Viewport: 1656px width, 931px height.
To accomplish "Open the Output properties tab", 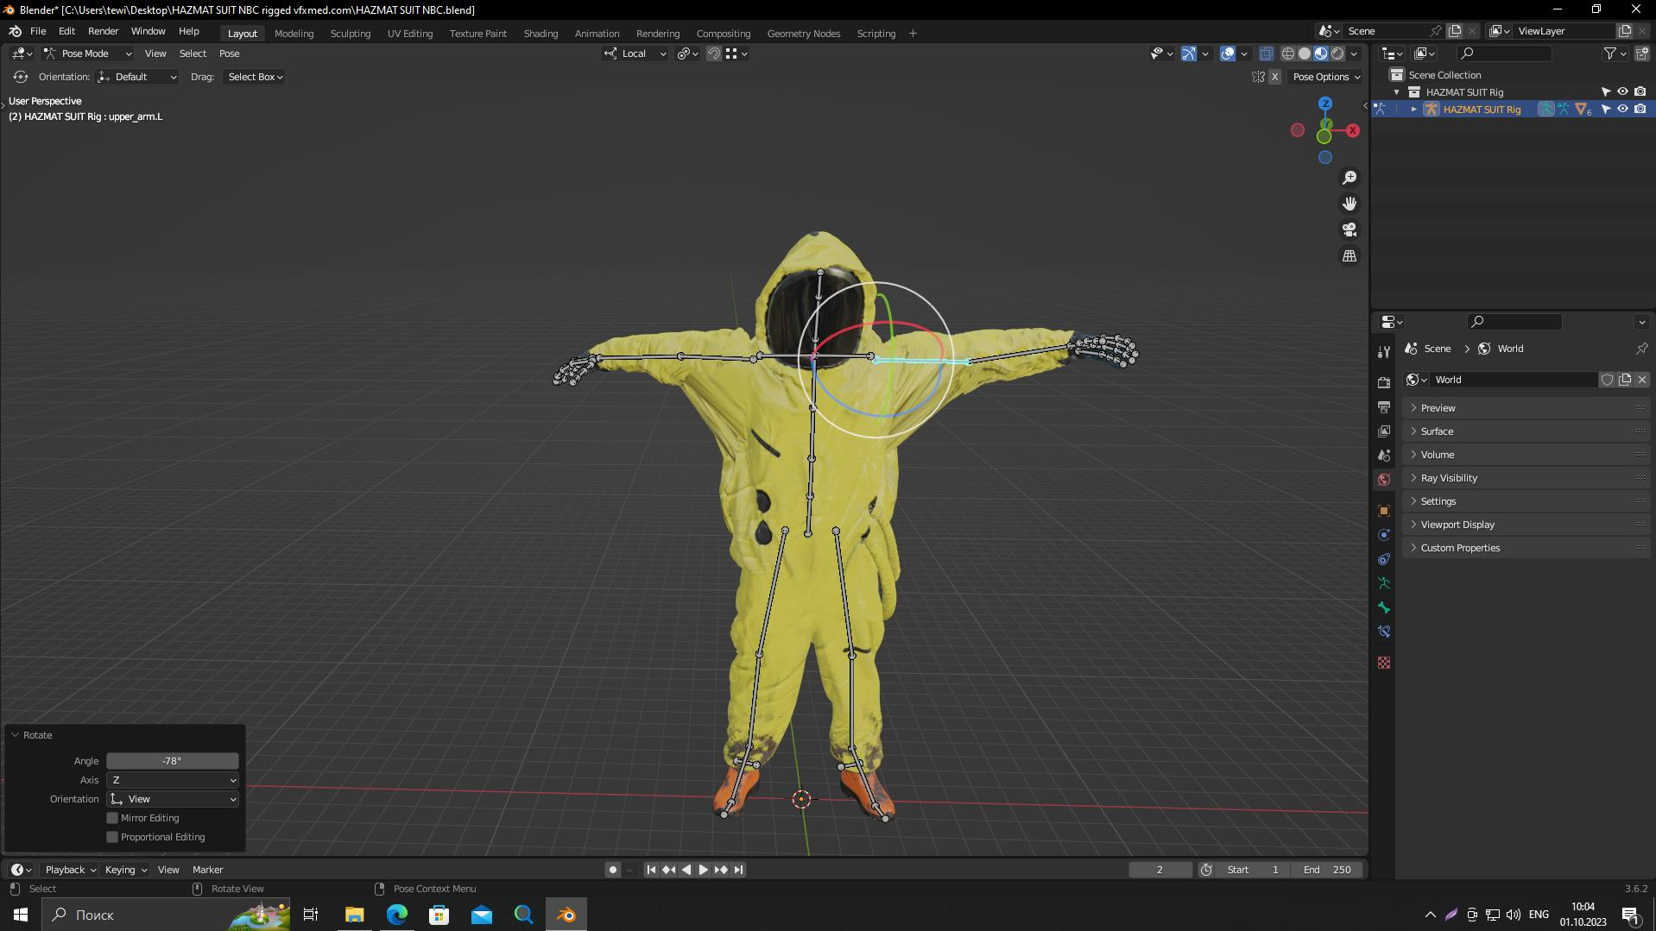I will 1384,406.
